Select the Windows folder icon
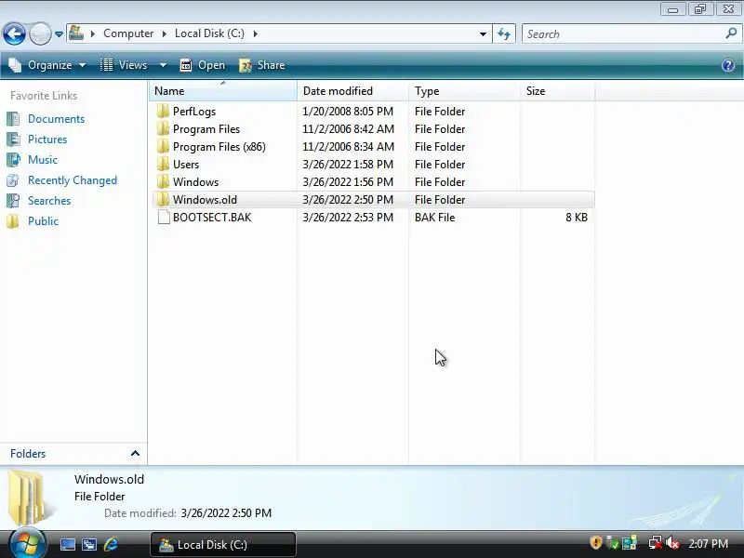Viewport: 744px width, 558px height. pos(163,181)
